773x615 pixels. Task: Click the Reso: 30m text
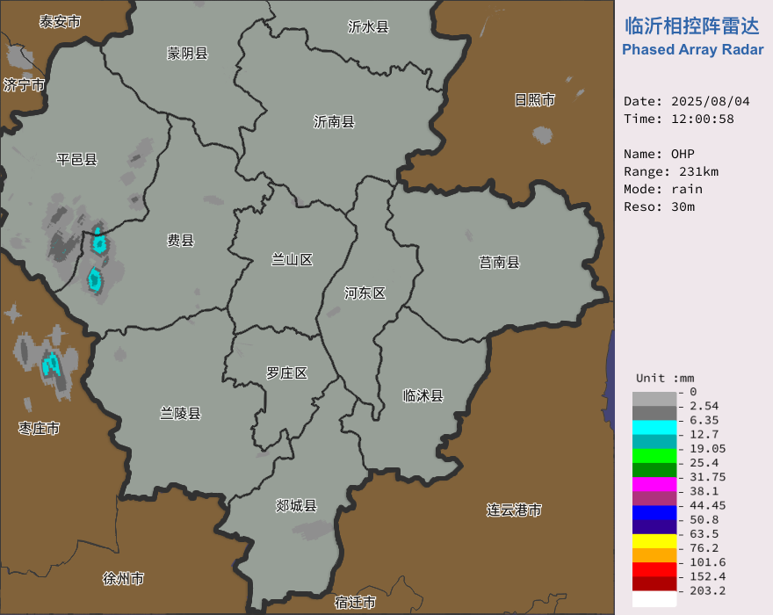click(659, 207)
